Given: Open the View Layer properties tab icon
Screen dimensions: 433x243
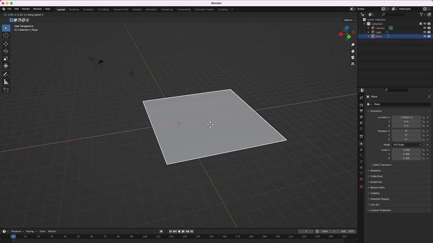Looking at the screenshot, I should coord(361,117).
